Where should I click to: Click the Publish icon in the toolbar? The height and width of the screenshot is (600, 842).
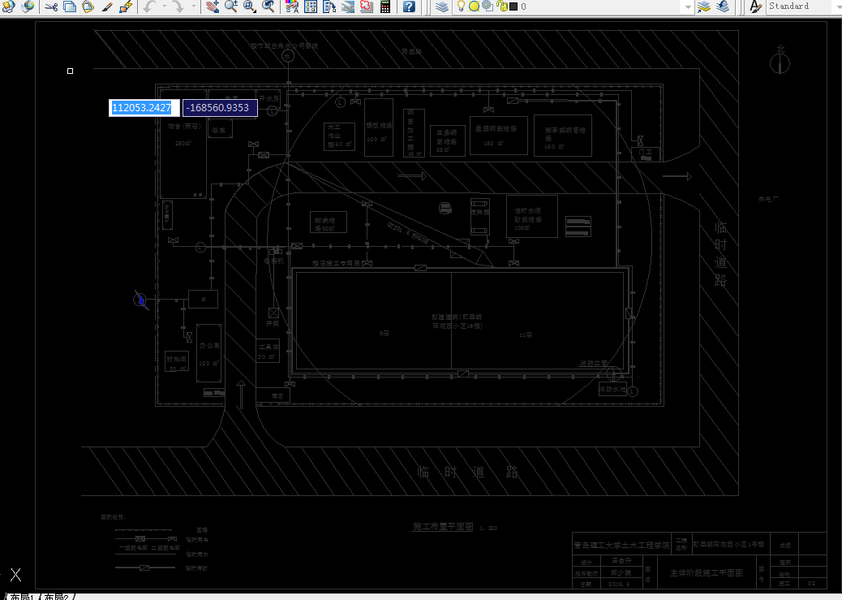pos(9,6)
